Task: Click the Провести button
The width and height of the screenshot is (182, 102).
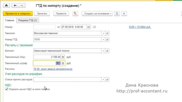Action: 61,14
